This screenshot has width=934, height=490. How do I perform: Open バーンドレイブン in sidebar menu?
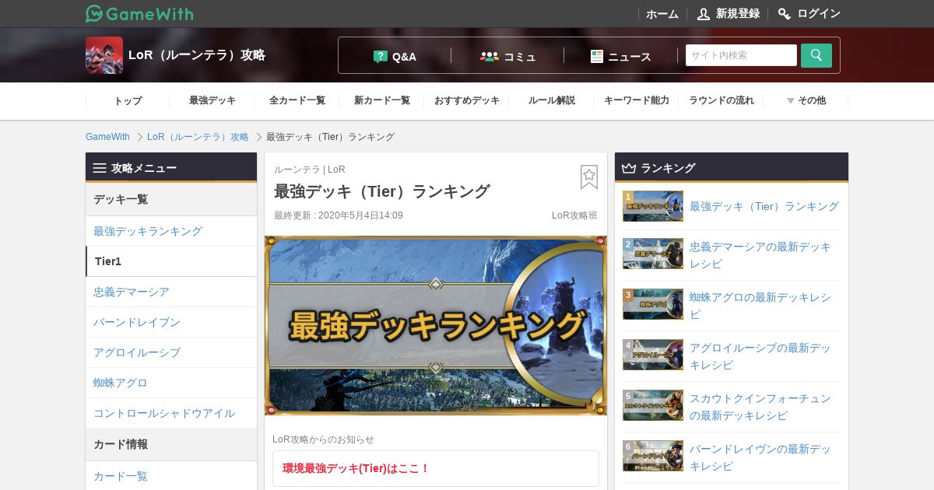[171, 322]
